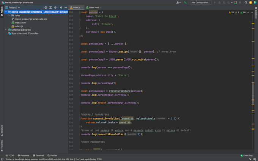Place cursor on line 116 personCopy declaration
The image size is (258, 161).
(104, 44)
